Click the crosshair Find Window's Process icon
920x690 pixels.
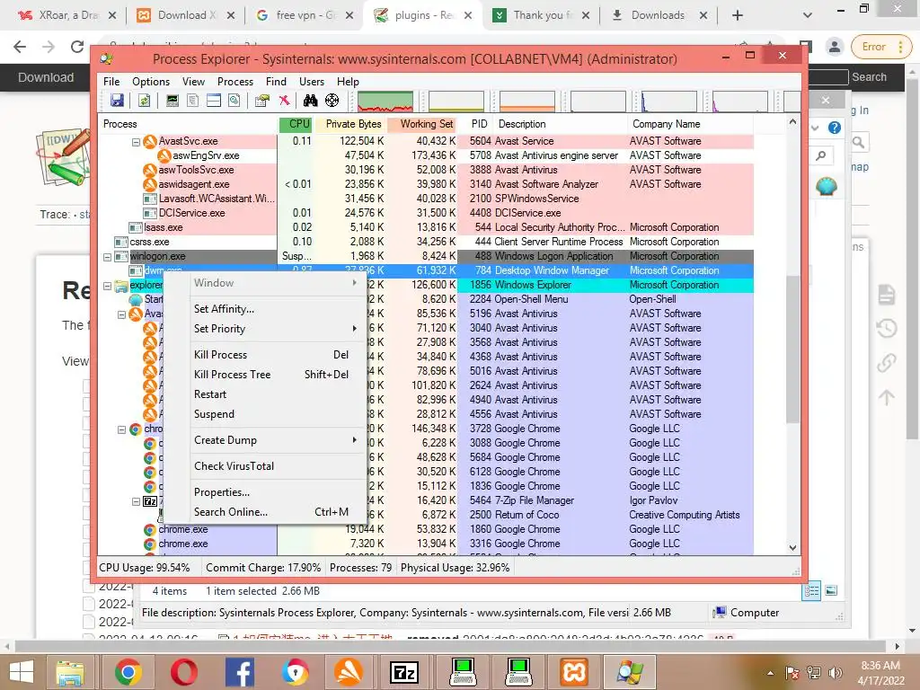coord(332,101)
